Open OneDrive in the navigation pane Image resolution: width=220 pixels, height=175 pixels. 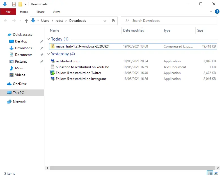pyautogui.click(x=20, y=84)
